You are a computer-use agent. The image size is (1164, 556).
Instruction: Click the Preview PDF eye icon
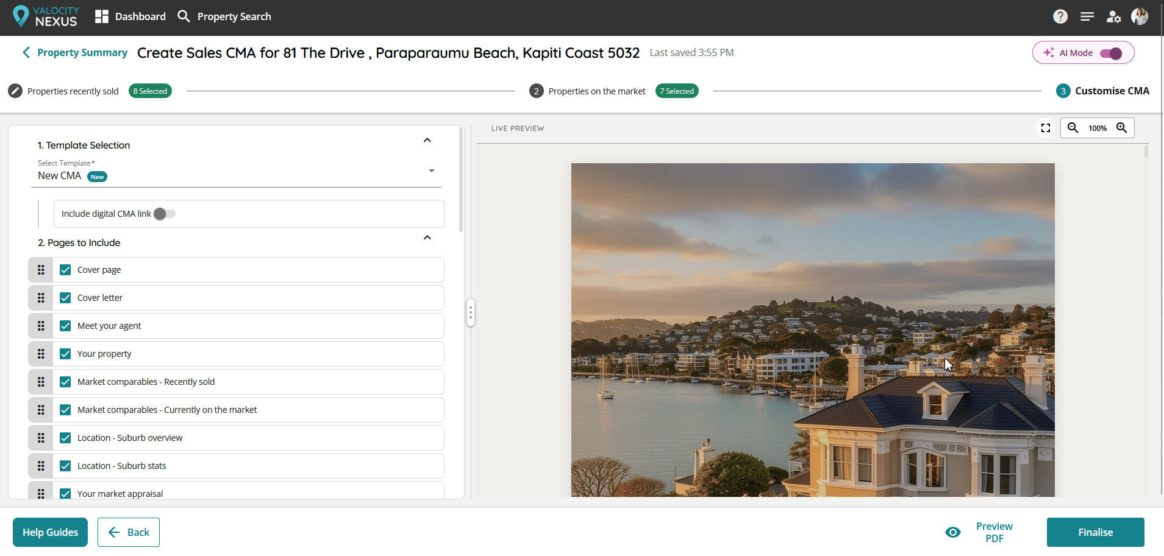click(x=953, y=532)
